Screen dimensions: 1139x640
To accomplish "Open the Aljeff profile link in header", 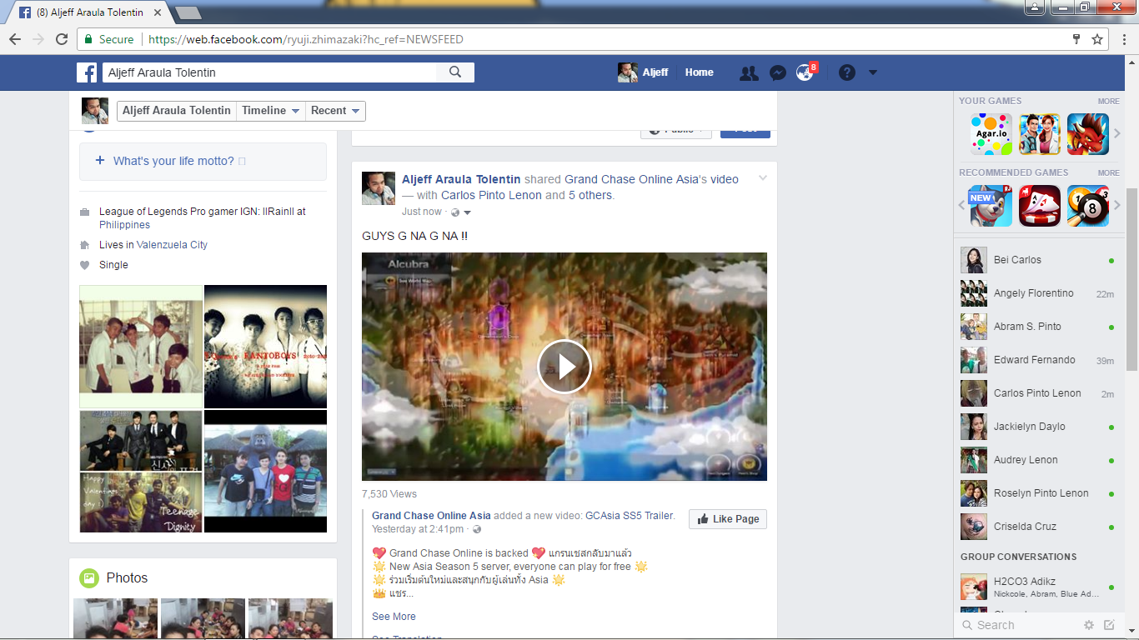I will click(643, 72).
